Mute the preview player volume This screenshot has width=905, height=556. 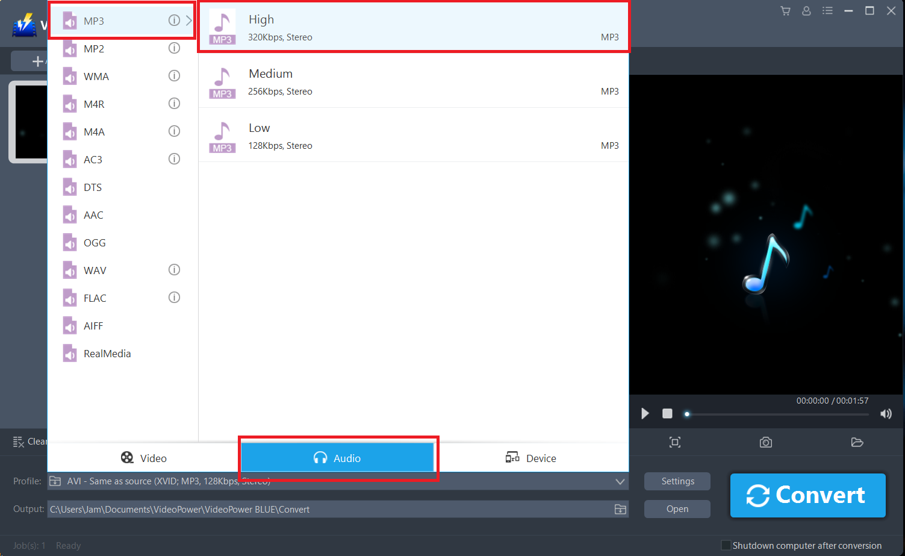coord(886,414)
